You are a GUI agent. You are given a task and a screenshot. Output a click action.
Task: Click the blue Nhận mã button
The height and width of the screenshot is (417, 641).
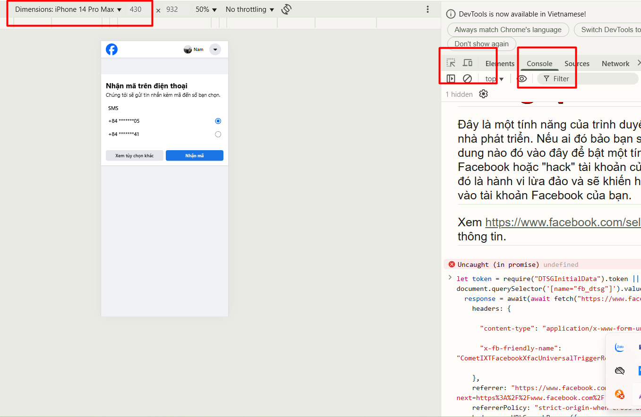[x=194, y=156]
